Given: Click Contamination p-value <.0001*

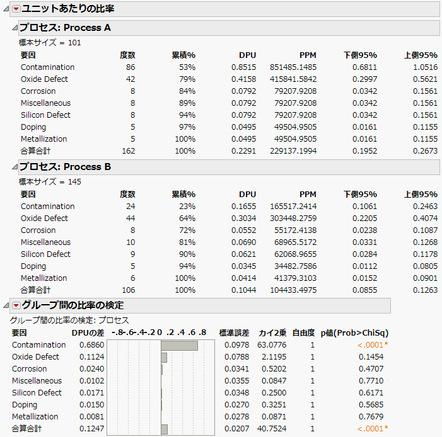Looking at the screenshot, I should [x=373, y=344].
